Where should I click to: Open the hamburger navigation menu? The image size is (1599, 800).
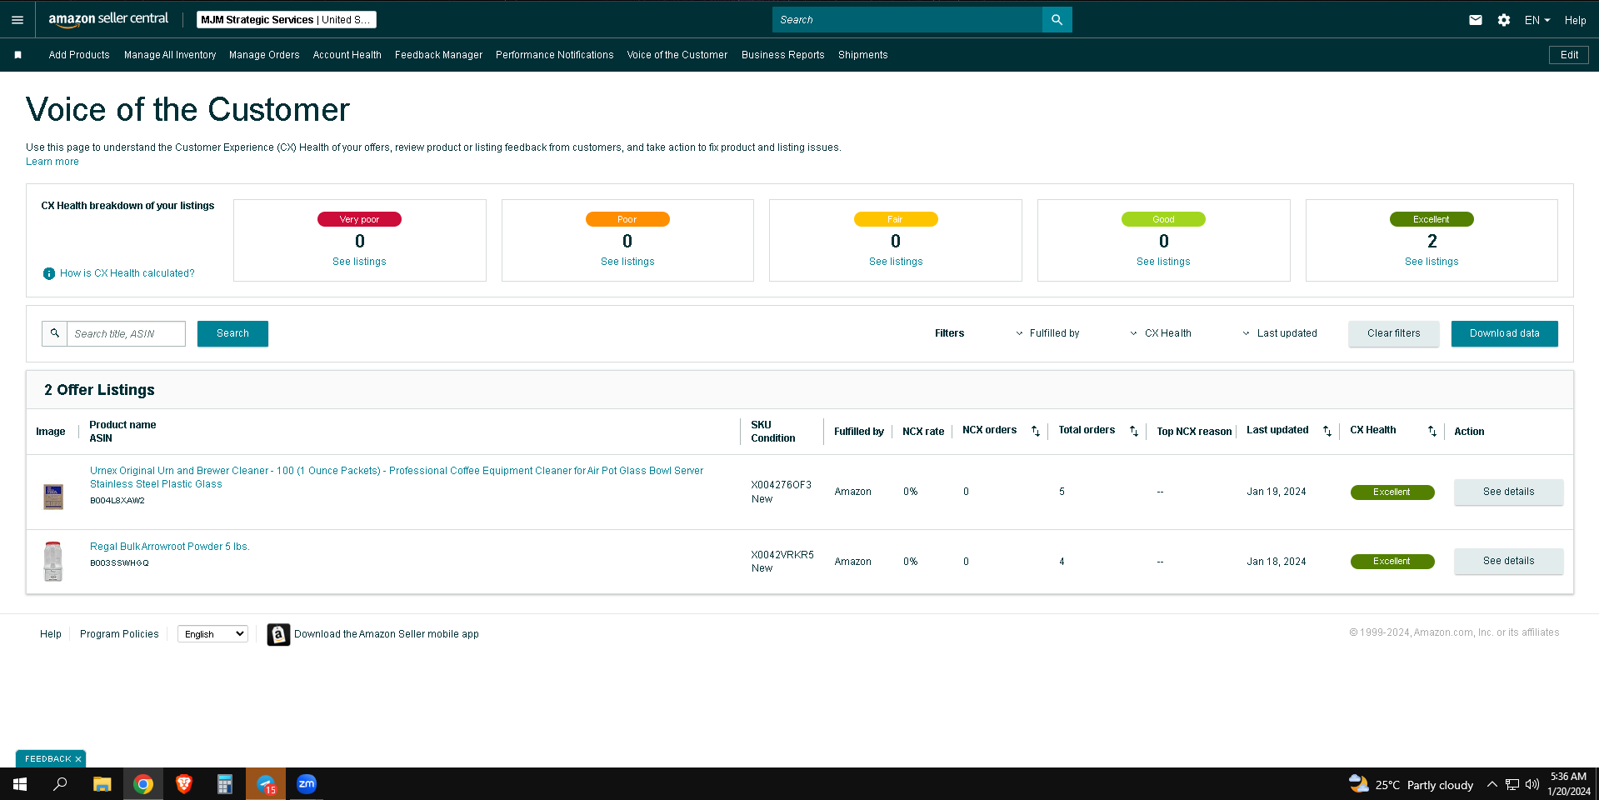pyautogui.click(x=17, y=20)
